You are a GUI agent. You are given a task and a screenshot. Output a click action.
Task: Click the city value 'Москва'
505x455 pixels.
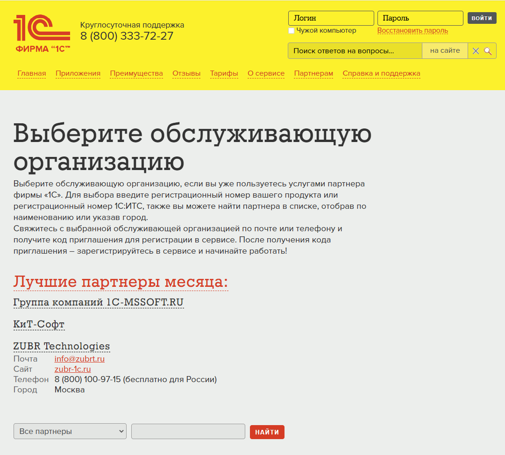pyautogui.click(x=70, y=390)
